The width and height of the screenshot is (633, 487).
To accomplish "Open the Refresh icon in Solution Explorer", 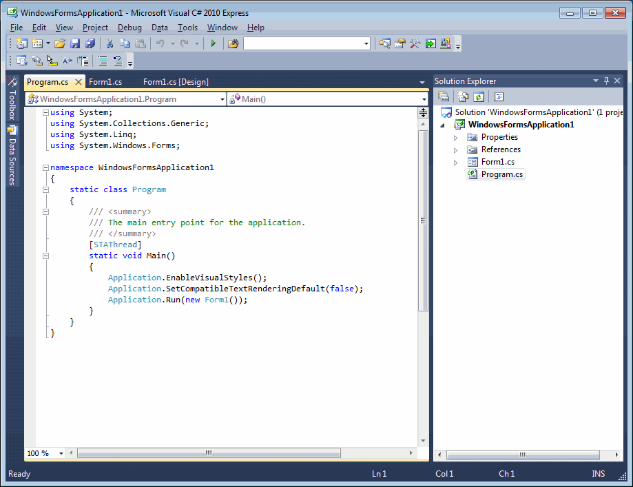I will (x=478, y=96).
